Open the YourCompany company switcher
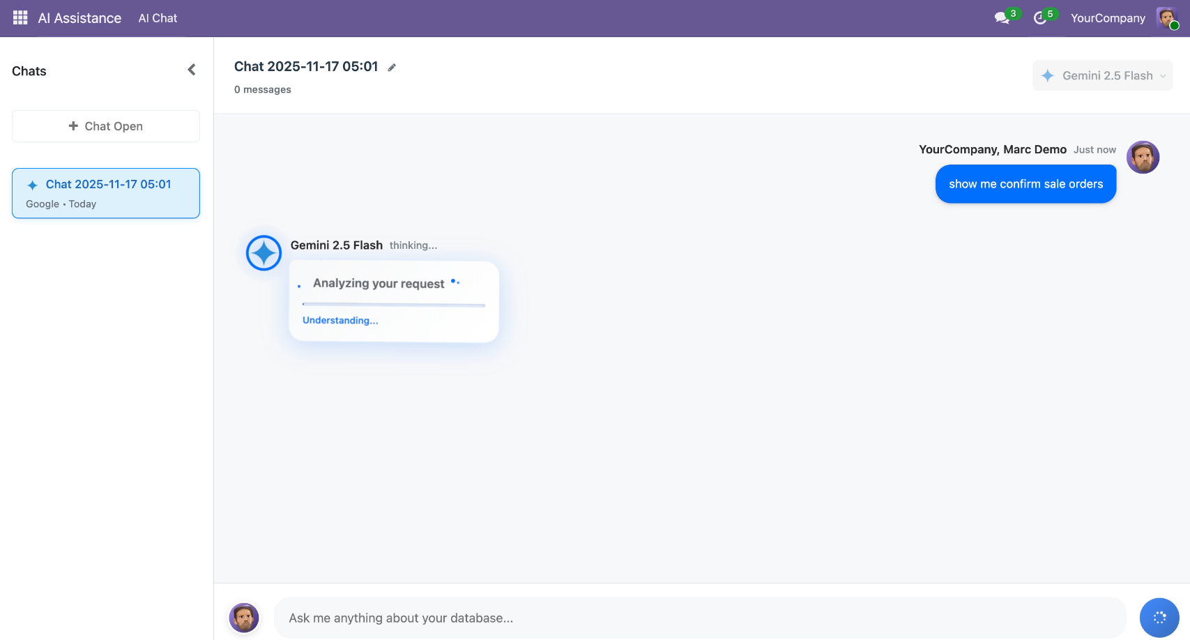This screenshot has height=640, width=1190. (x=1108, y=18)
